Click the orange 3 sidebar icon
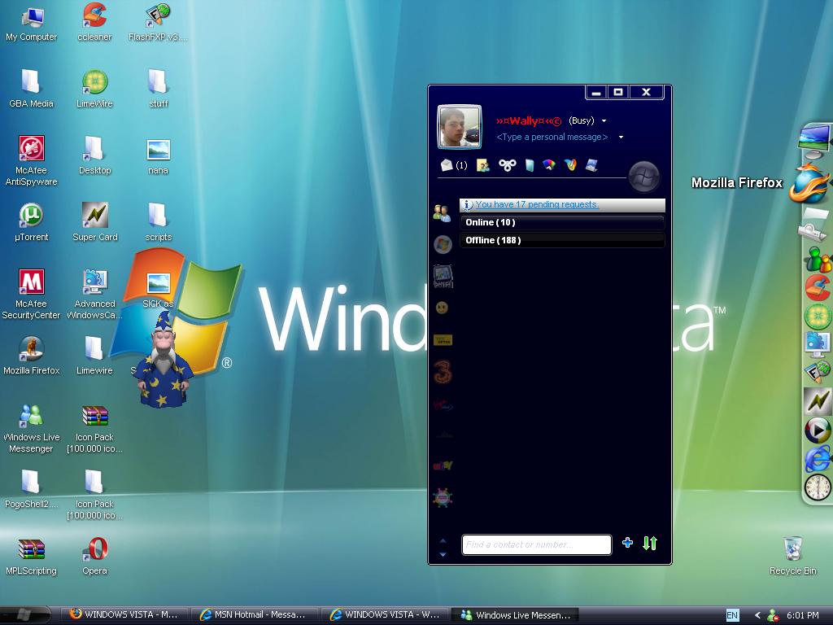This screenshot has height=625, width=833. click(x=443, y=373)
